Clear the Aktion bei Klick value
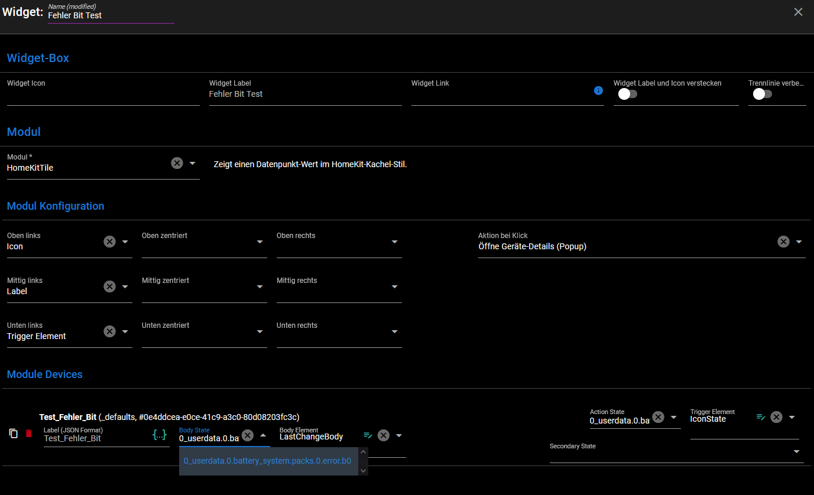 point(783,242)
